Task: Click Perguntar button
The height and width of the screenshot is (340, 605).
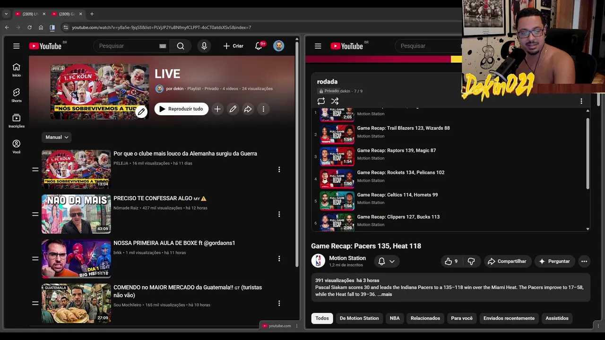Action: click(x=554, y=261)
